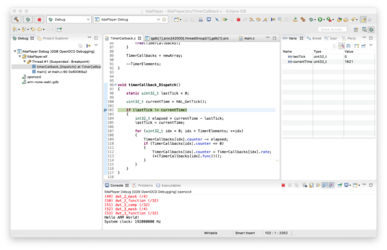Select the main() stack frame entry
The height and width of the screenshot is (250, 387).
[x=61, y=71]
